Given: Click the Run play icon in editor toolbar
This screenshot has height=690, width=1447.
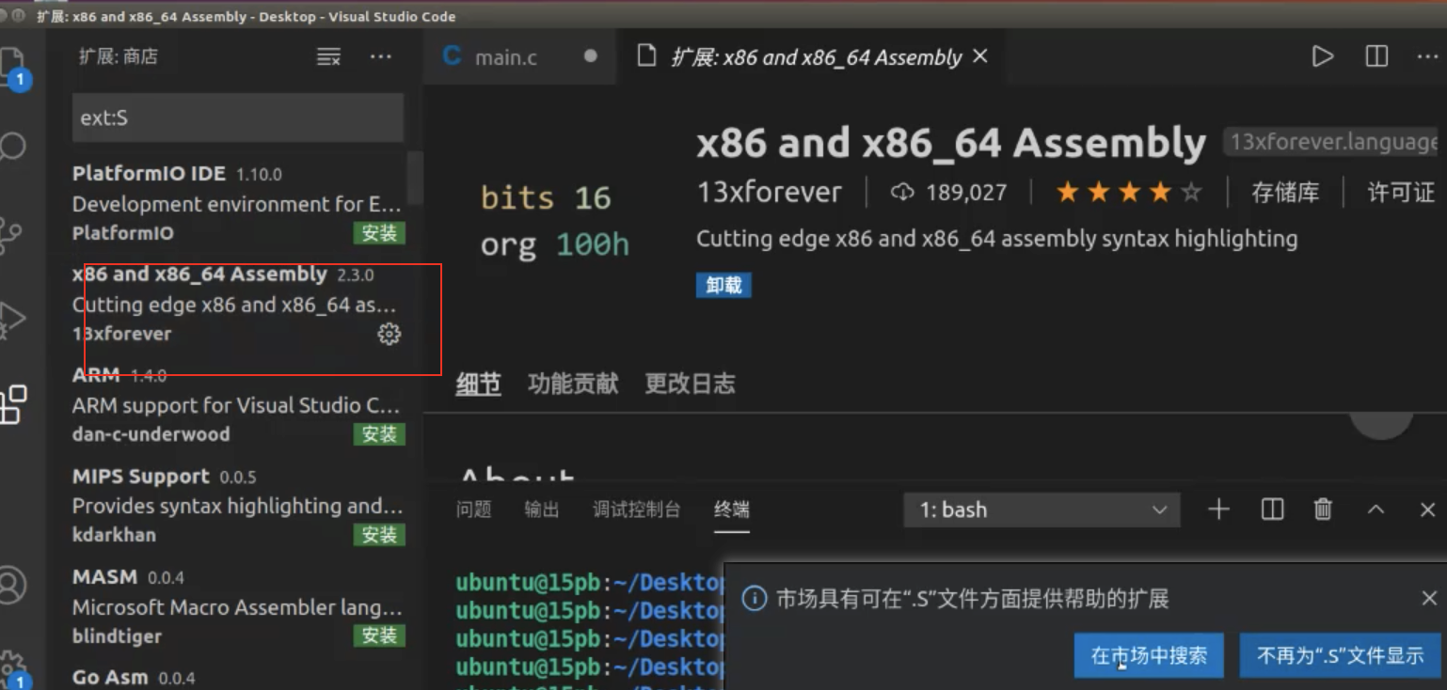Looking at the screenshot, I should click(1323, 56).
